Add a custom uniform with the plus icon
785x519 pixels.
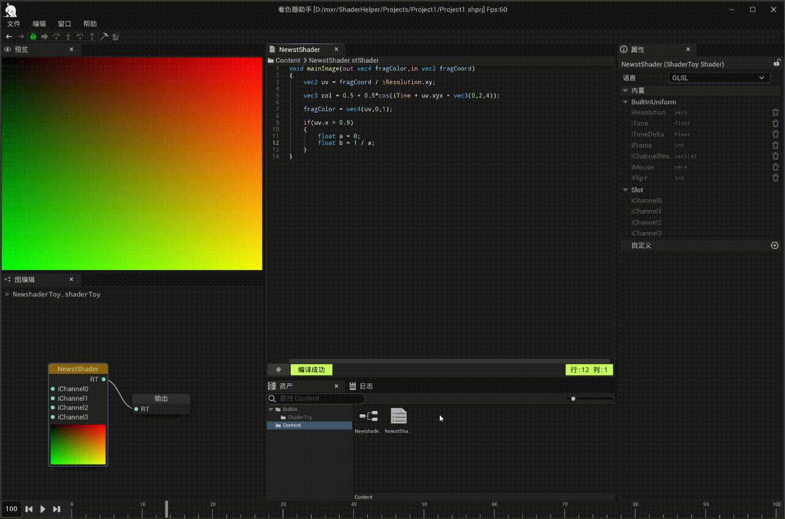point(775,245)
